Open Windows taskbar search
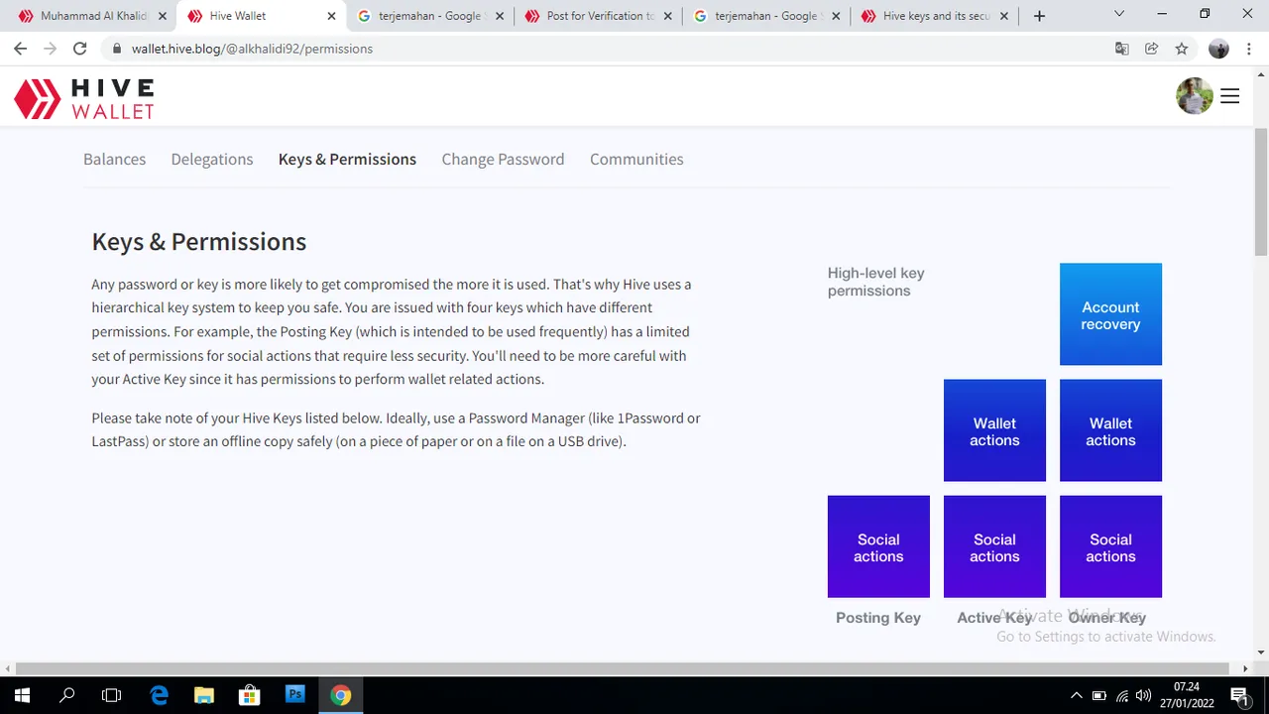Viewport: 1269px width, 714px height. (x=66, y=695)
